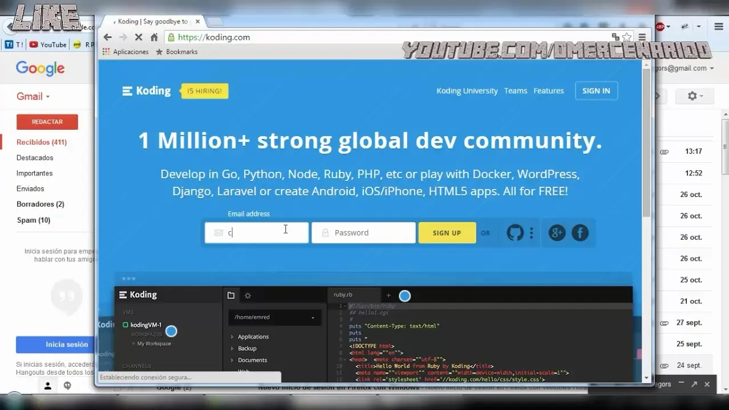This screenshot has width=729, height=410.
Task: Stop loading the koding.com page
Action: [x=139, y=37]
